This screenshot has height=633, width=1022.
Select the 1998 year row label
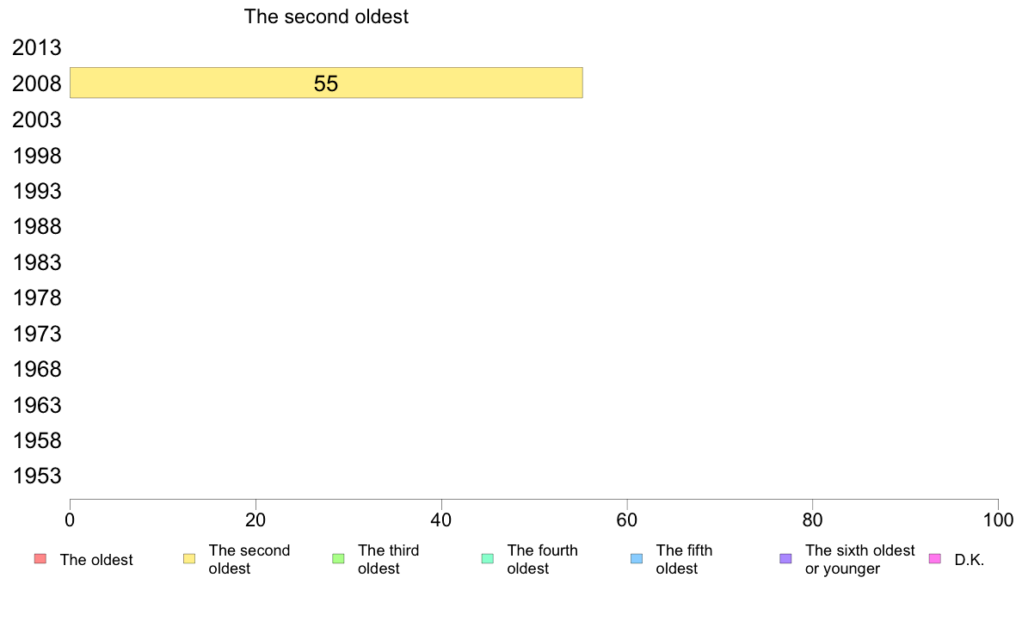[37, 156]
